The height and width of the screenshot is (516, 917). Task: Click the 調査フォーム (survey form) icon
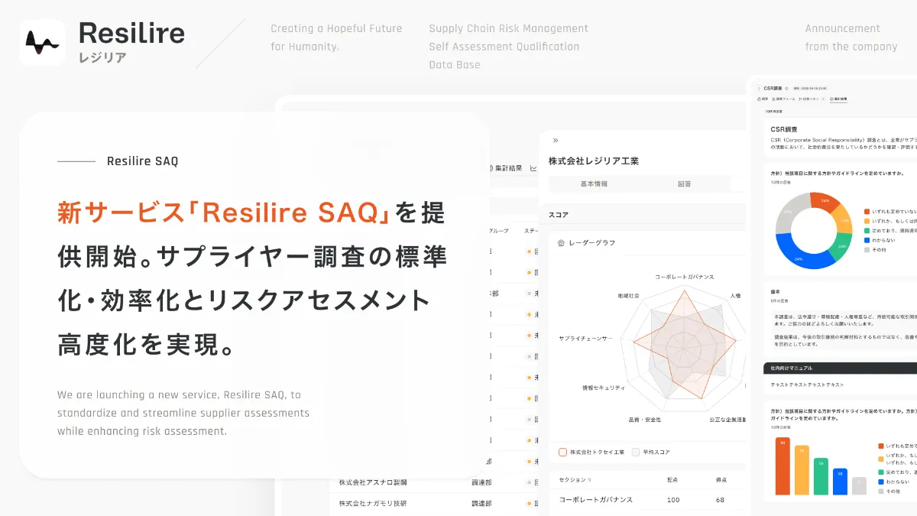[x=773, y=99]
